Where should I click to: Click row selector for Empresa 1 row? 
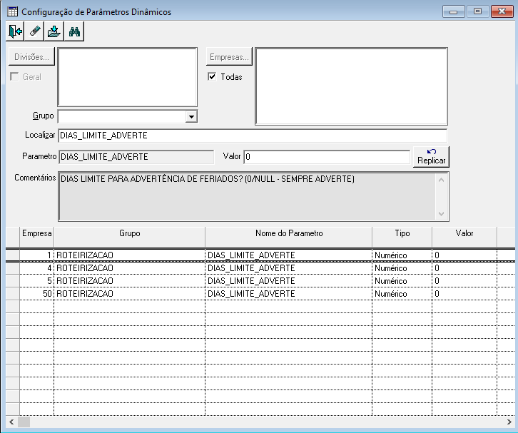[x=13, y=255]
